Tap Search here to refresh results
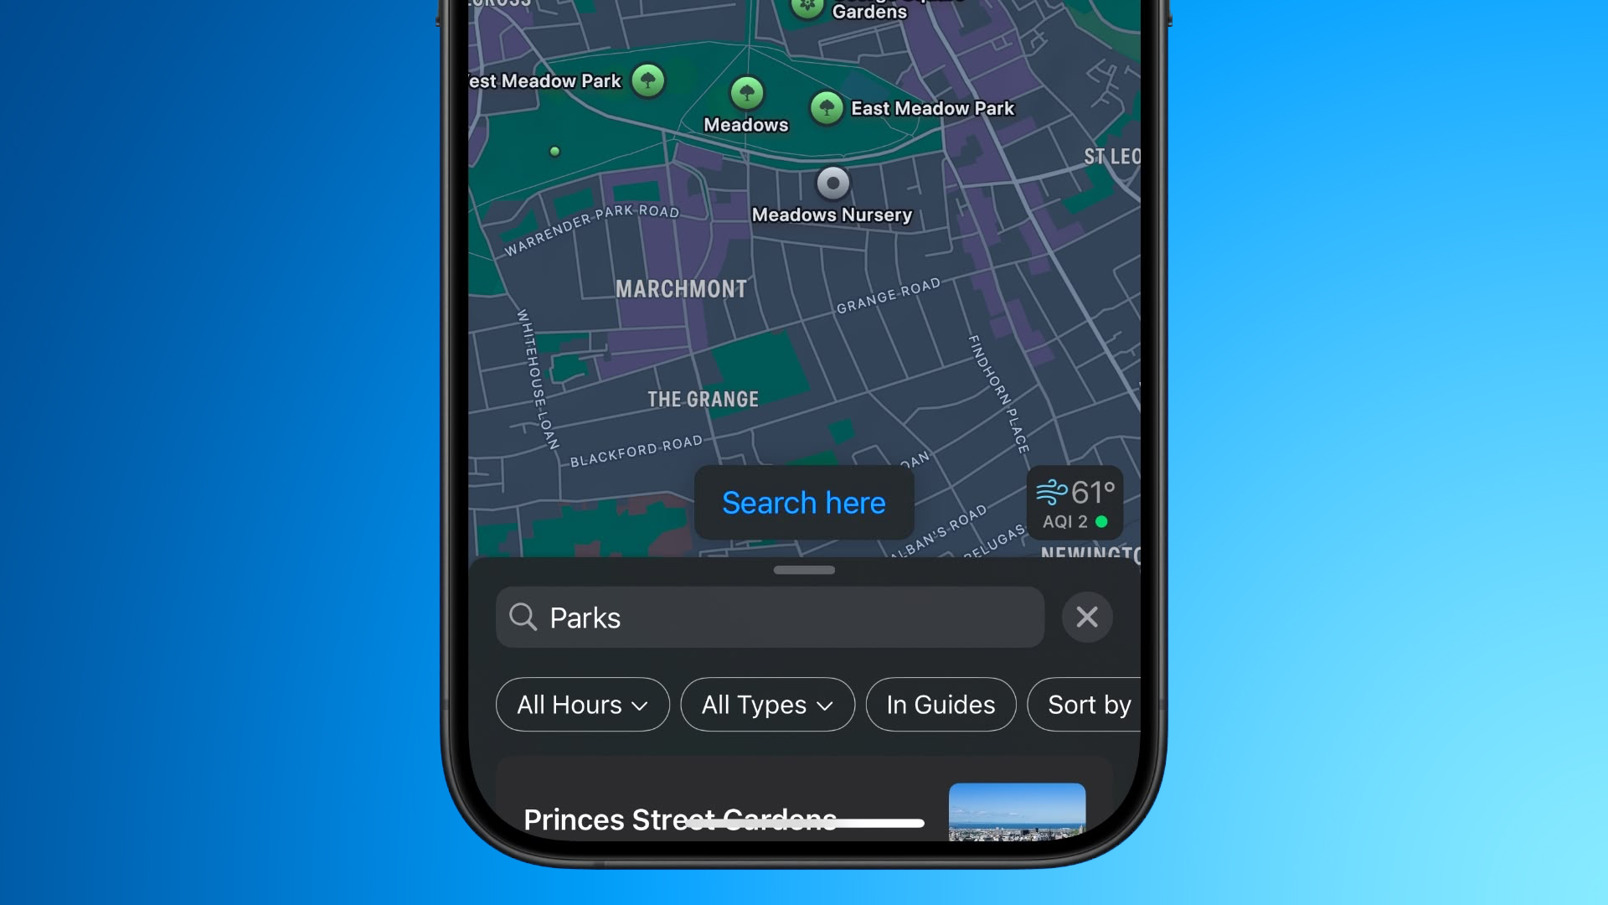 point(804,503)
